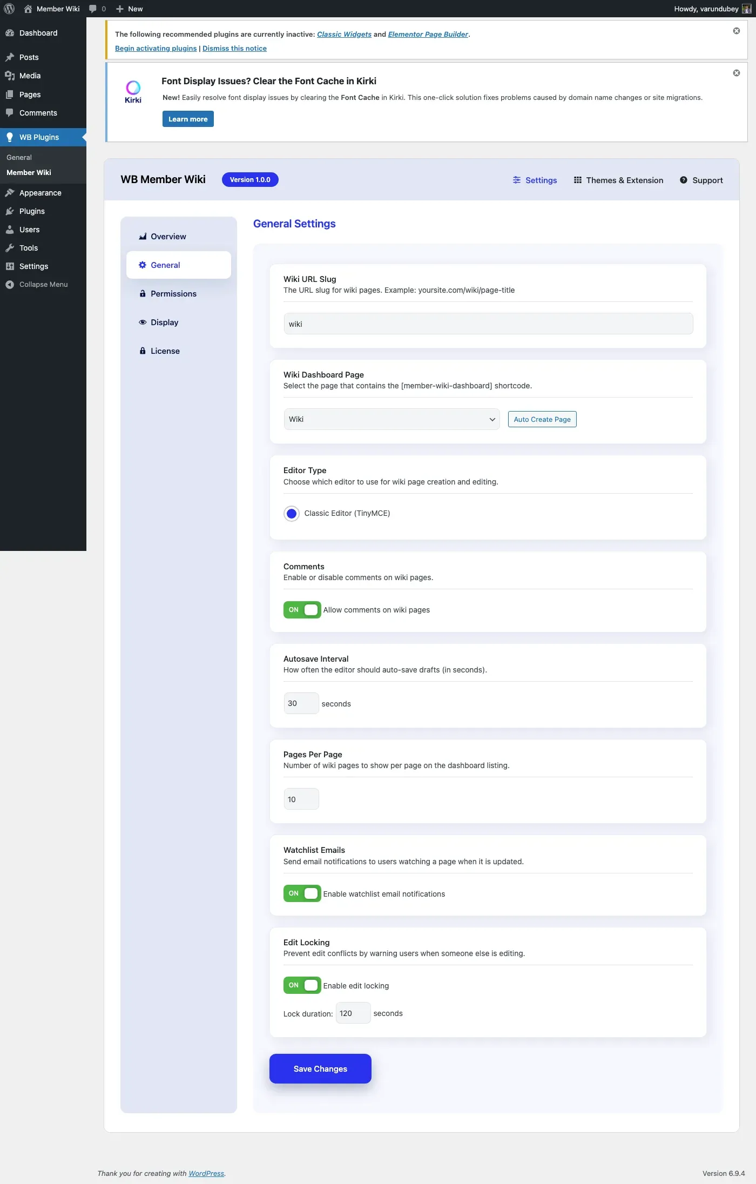This screenshot has width=756, height=1184.
Task: Click the Lock duration seconds field
Action: pyautogui.click(x=353, y=1013)
